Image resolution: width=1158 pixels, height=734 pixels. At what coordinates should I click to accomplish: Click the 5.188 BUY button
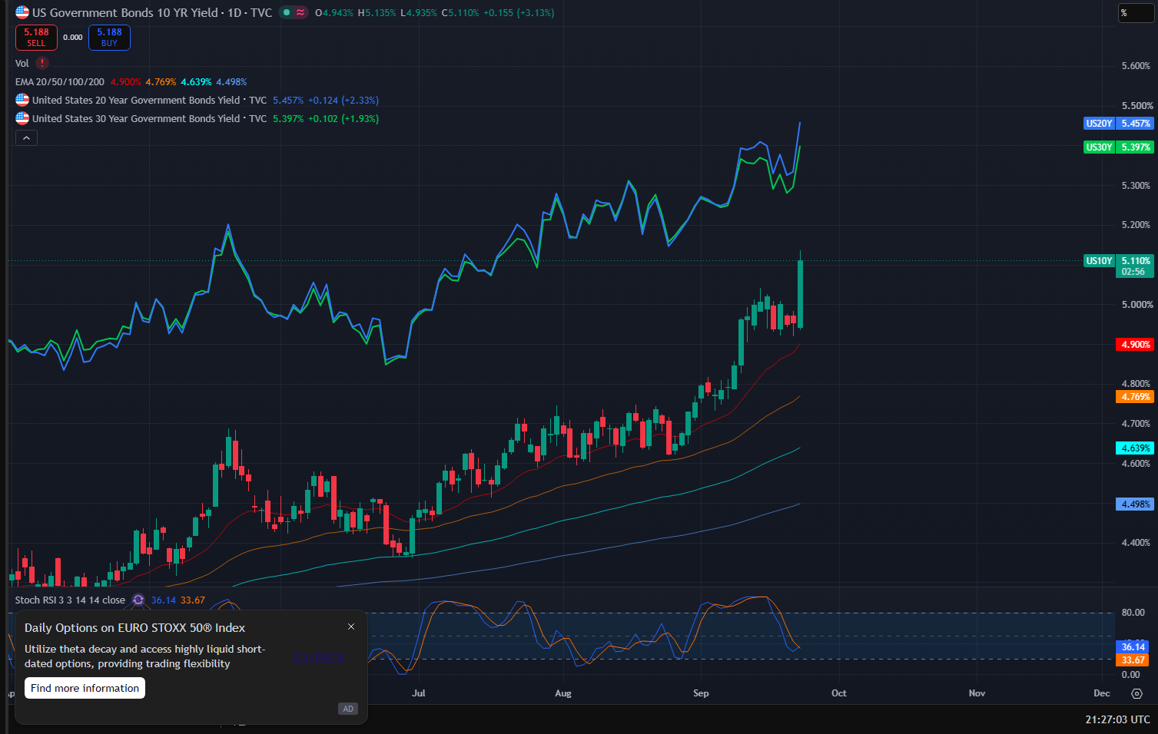tap(109, 37)
